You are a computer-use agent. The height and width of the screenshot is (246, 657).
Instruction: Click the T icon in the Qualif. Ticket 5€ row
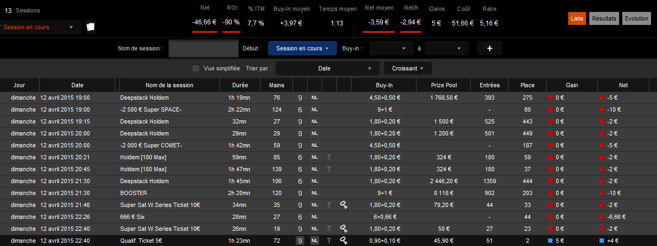329,241
